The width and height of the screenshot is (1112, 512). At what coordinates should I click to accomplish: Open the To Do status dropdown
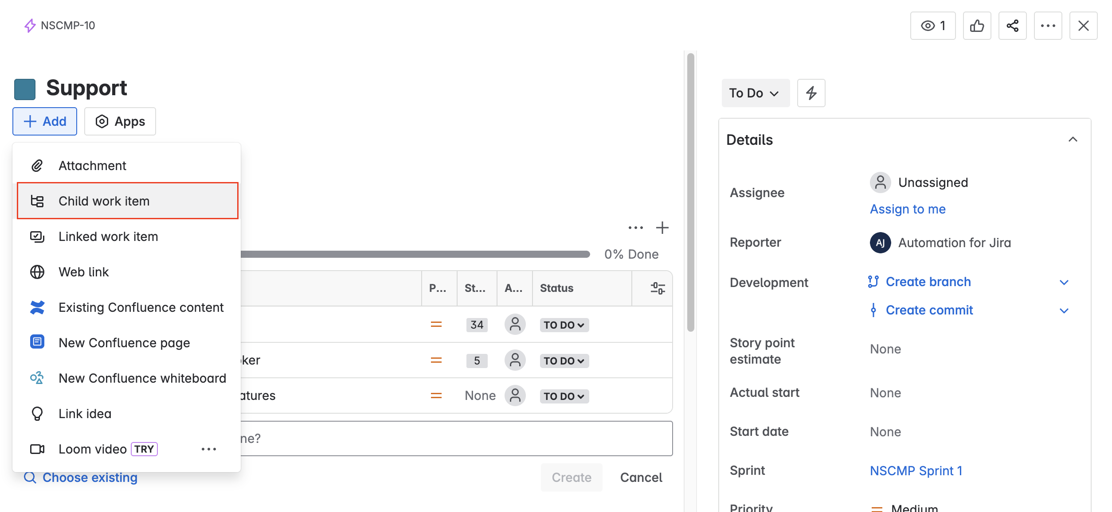pos(755,93)
